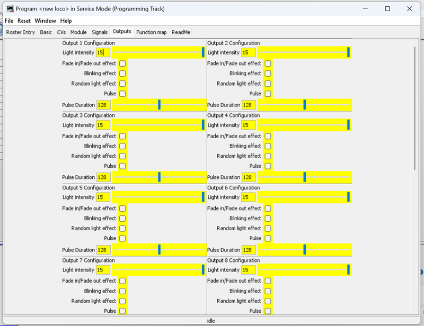Switch to the Roster Entry tab
This screenshot has width=424, height=326.
click(x=21, y=32)
